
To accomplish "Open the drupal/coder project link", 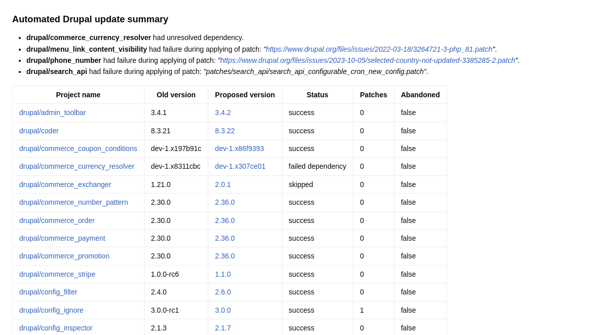I will pos(39,131).
